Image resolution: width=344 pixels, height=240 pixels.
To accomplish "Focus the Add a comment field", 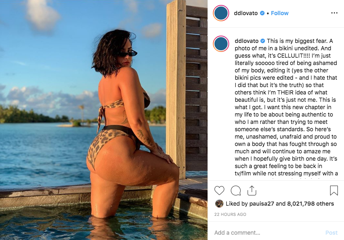I will pyautogui.click(x=268, y=233).
